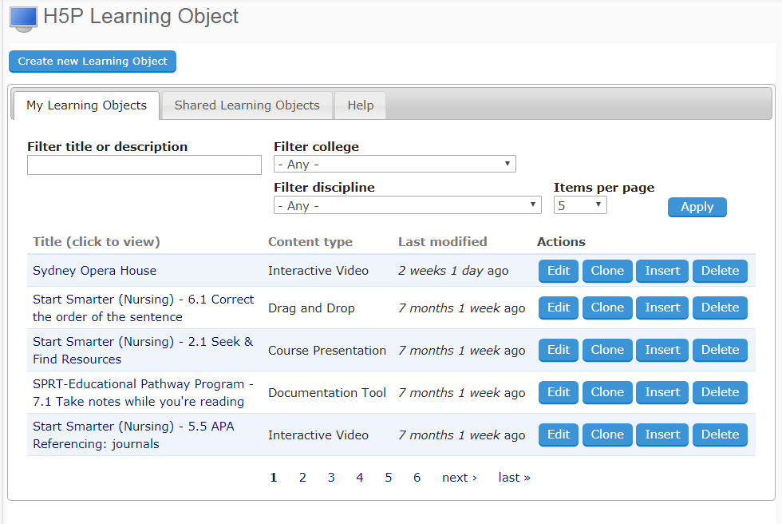Edit the Sydney Opera House object
Image resolution: width=782 pixels, height=524 pixels.
pos(559,271)
